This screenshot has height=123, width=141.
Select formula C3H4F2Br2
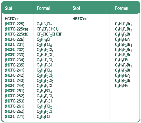[123, 65]
